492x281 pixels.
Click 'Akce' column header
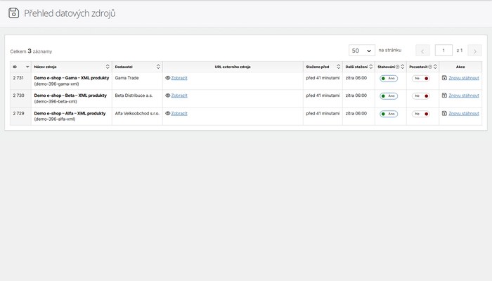pyautogui.click(x=460, y=67)
